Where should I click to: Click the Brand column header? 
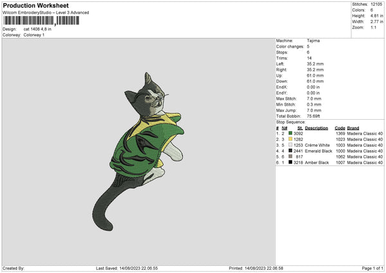point(353,127)
